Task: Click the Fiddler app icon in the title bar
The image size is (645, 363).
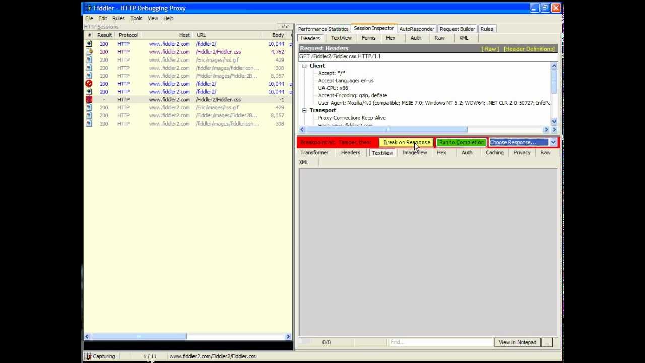Action: click(x=88, y=8)
